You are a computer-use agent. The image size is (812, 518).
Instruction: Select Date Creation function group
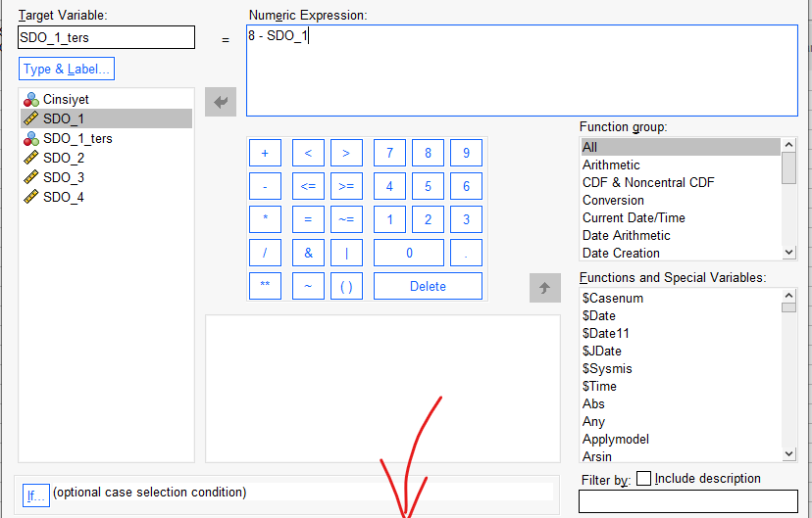[681, 253]
